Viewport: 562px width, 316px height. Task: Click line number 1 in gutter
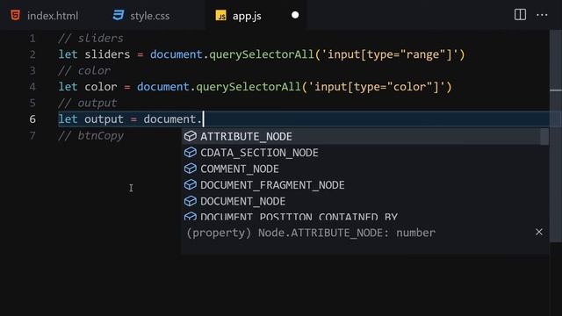point(32,39)
